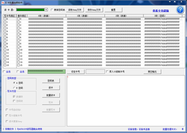Open the 查看全功能版 link

[x=161, y=11]
